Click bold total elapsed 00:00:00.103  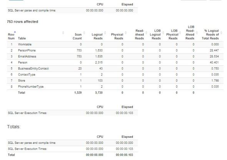(x=124, y=155)
